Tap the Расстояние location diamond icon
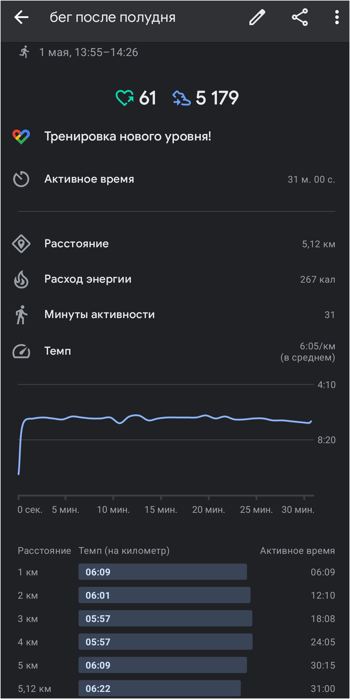 [21, 244]
